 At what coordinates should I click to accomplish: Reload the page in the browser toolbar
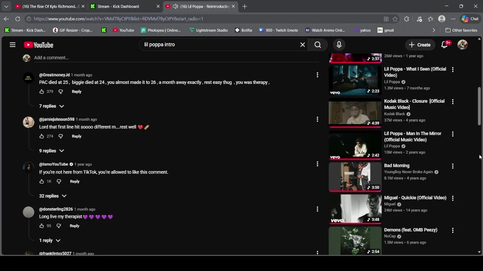(x=18, y=19)
